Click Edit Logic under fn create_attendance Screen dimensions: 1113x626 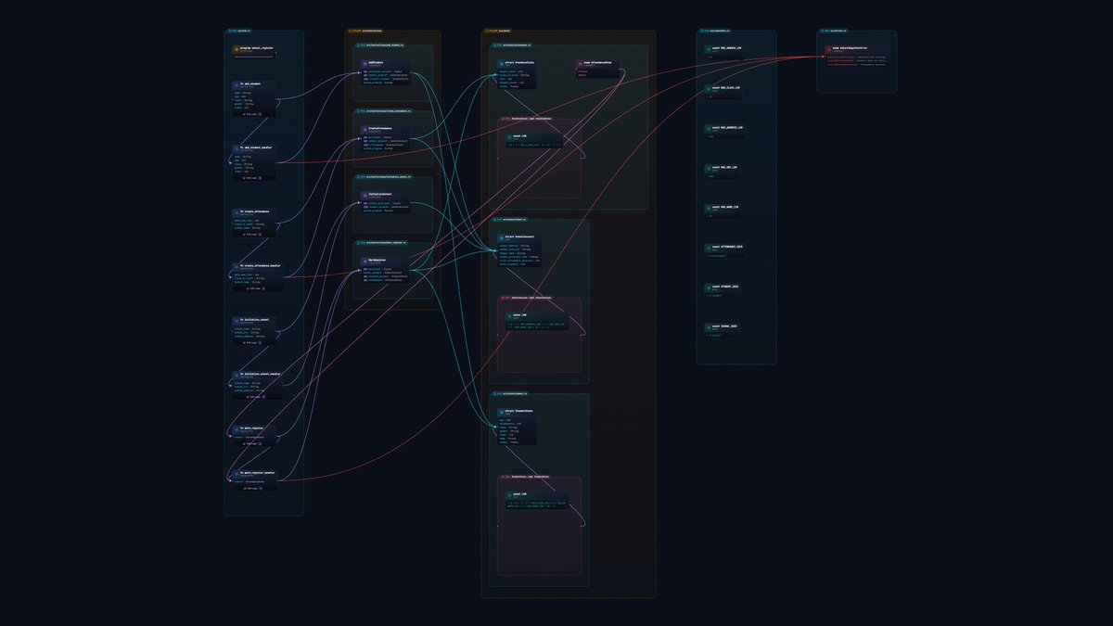[251, 235]
